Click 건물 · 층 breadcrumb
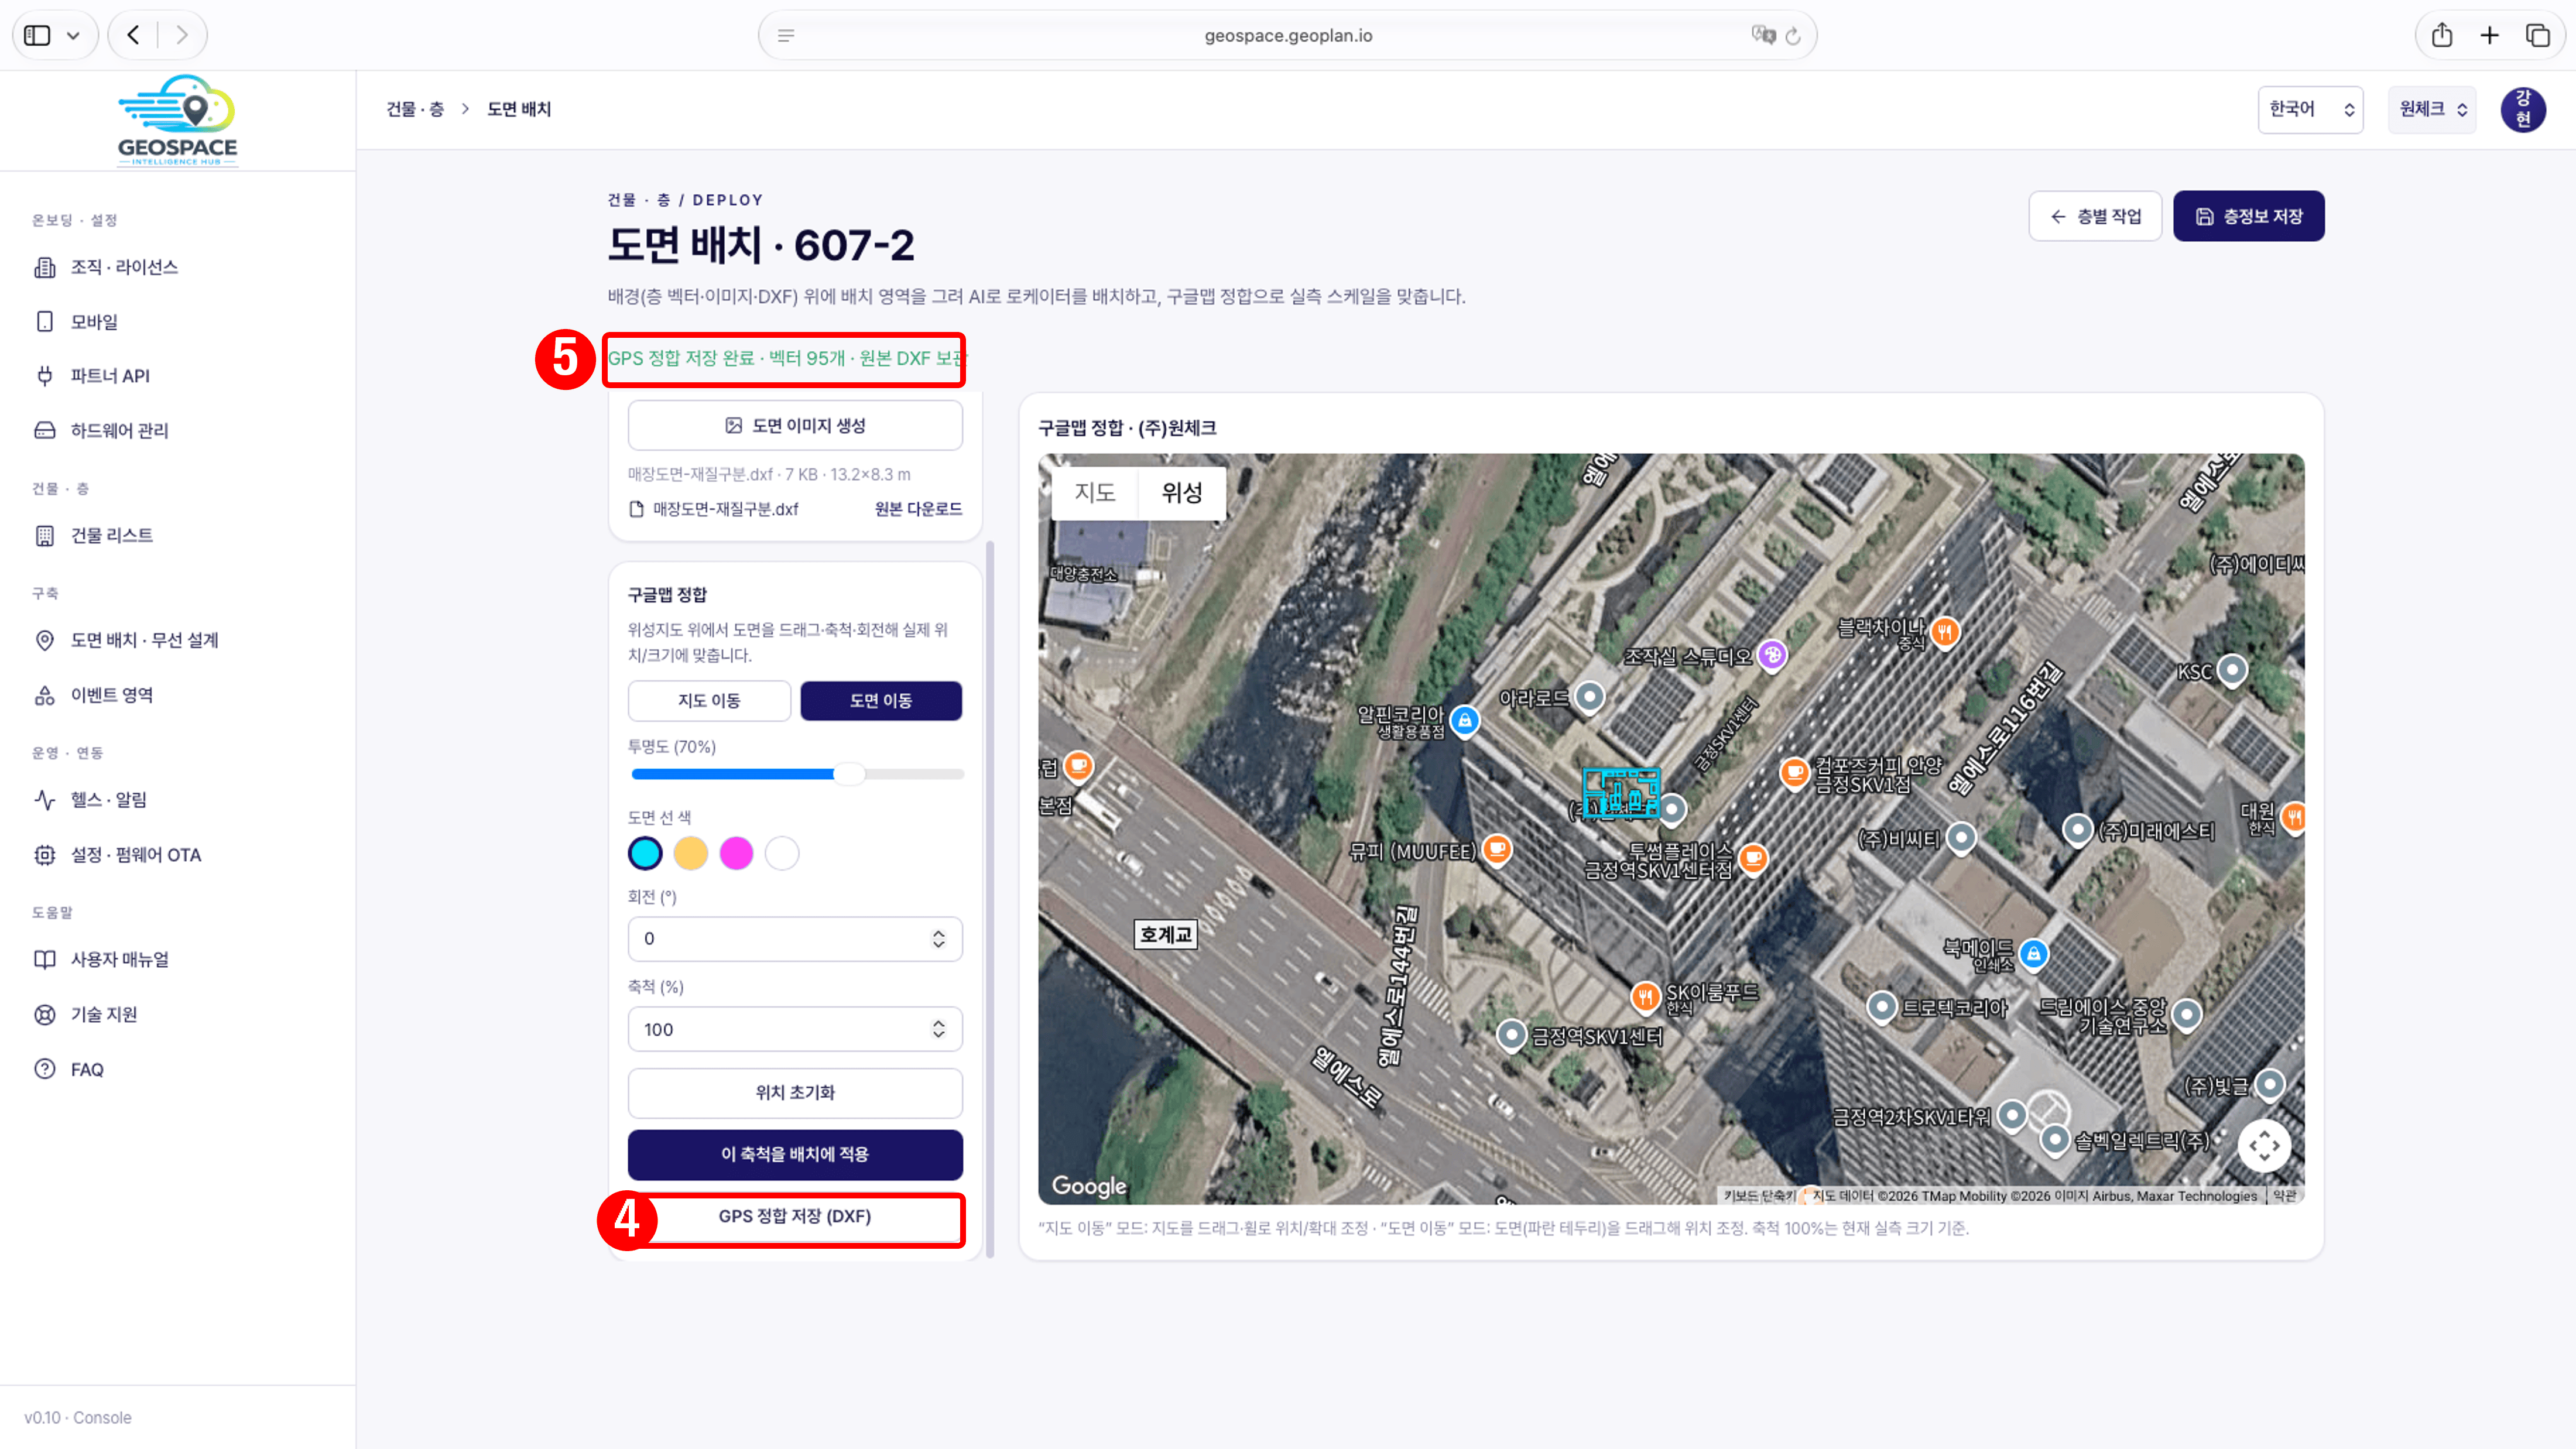2576x1449 pixels. [415, 109]
